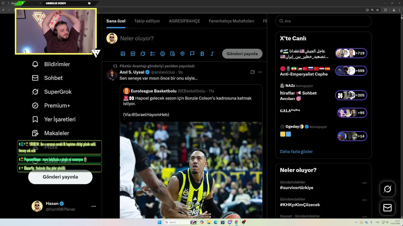
Task: Click the disabled Gönderi yayınla button in composer
Action: click(242, 54)
